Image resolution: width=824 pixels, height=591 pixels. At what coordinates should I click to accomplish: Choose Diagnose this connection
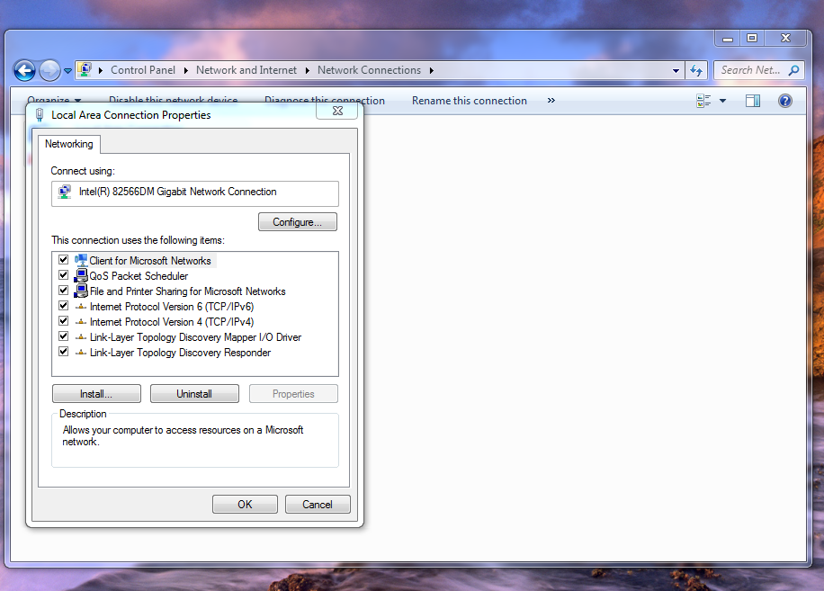tap(324, 101)
